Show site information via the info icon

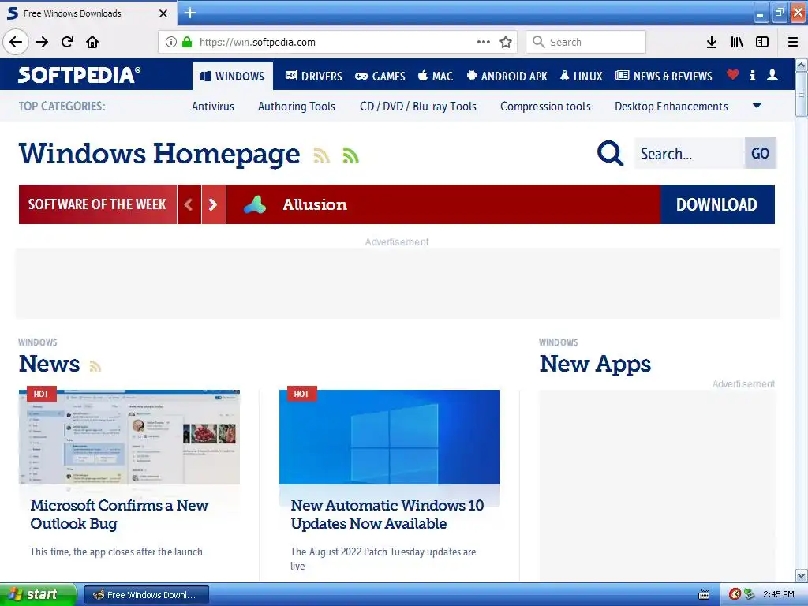point(171,42)
